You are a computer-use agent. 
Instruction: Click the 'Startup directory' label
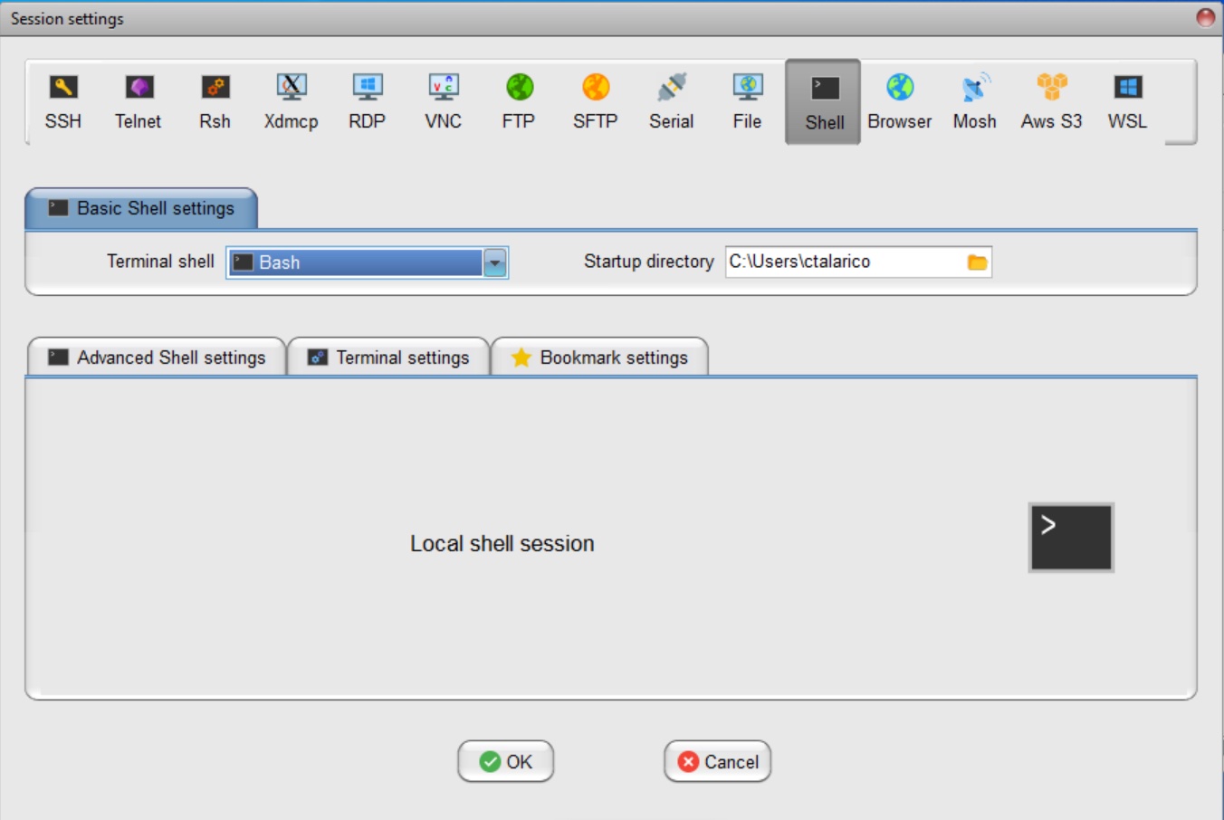coord(648,262)
